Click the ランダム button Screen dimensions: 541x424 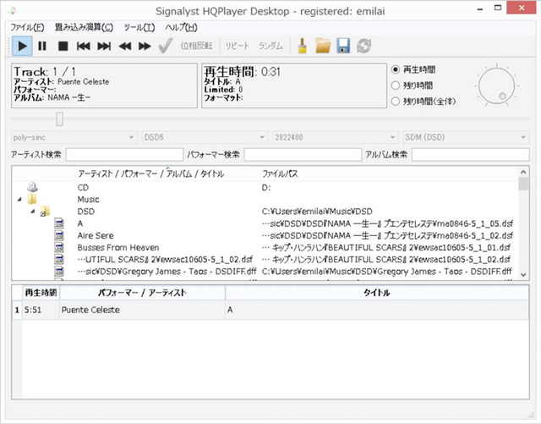coord(270,46)
